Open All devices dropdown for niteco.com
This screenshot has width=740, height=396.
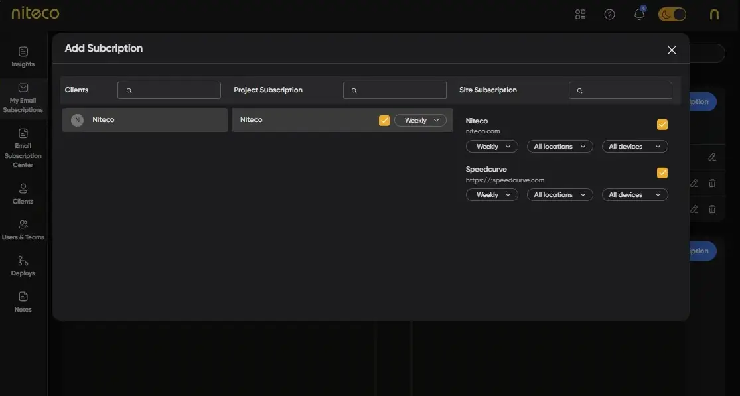(634, 146)
